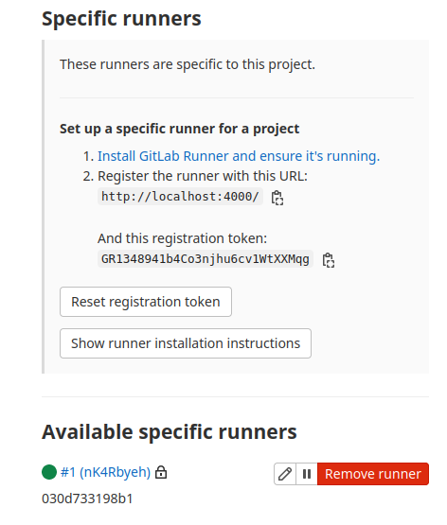Screen dimensions: 447x525
Task: Show runner installation instructions
Action: point(186,343)
